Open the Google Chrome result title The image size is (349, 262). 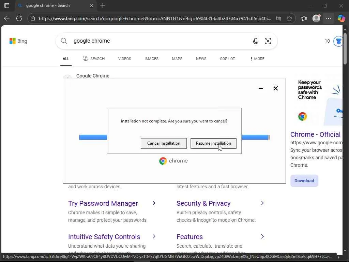93,76
